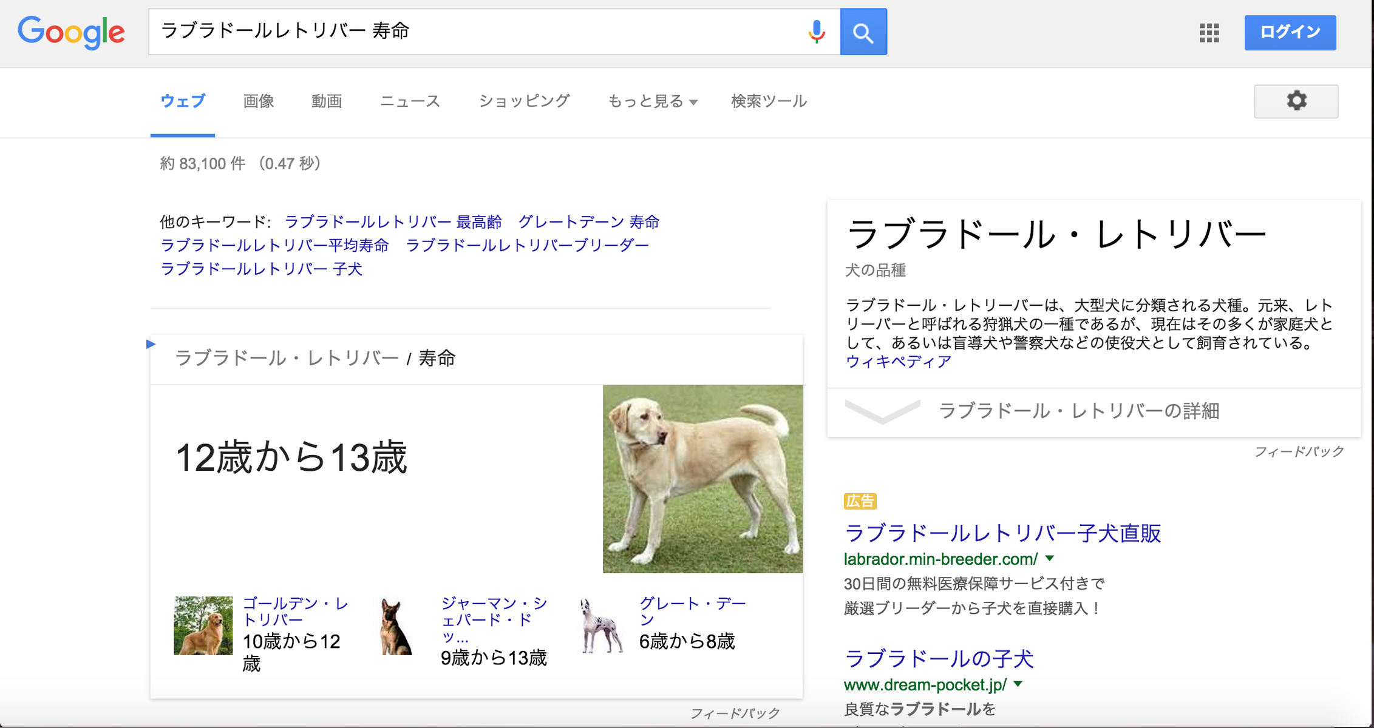Expand the もっと見る dropdown menu
The width and height of the screenshot is (1374, 728).
click(x=652, y=101)
